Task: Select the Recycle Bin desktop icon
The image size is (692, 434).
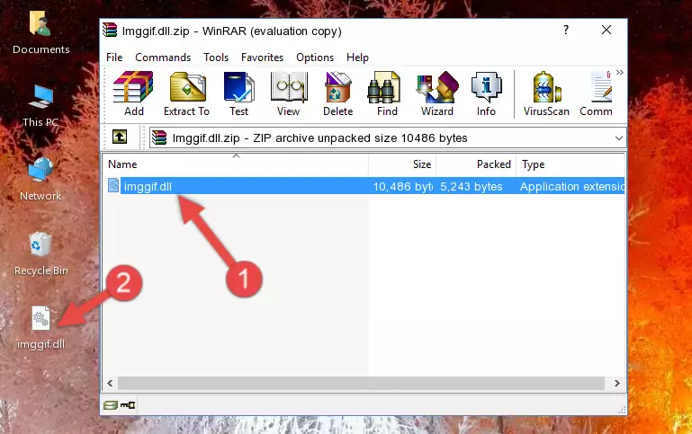Action: pos(40,253)
